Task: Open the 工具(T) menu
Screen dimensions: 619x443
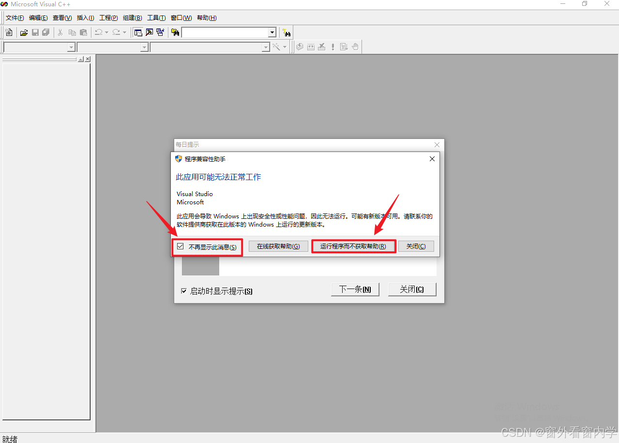Action: [156, 18]
